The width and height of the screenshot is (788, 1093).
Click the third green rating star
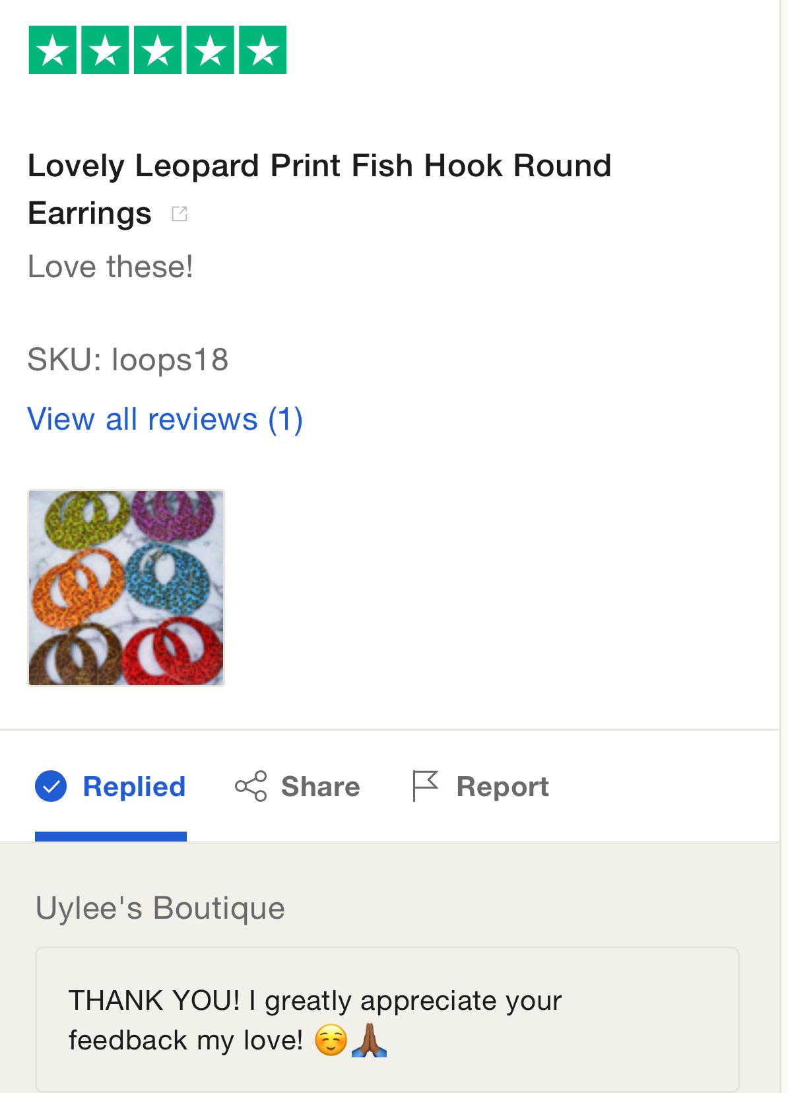(x=158, y=50)
